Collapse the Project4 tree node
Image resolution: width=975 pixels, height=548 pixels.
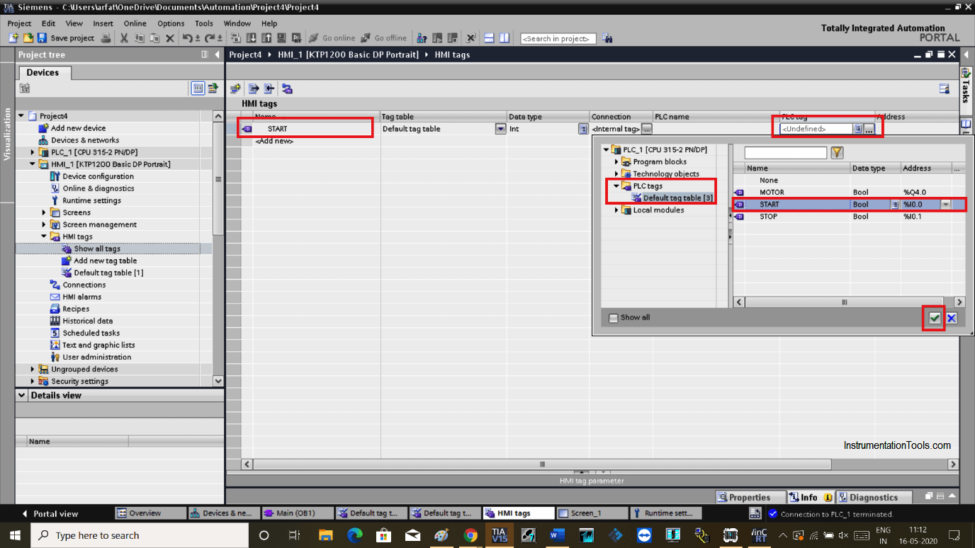(21, 116)
